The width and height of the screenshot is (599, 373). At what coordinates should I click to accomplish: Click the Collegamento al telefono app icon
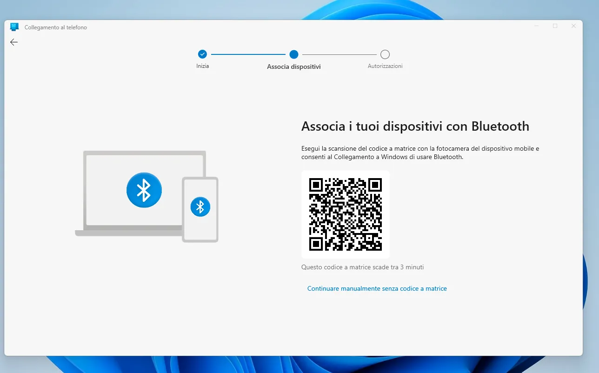pyautogui.click(x=14, y=27)
